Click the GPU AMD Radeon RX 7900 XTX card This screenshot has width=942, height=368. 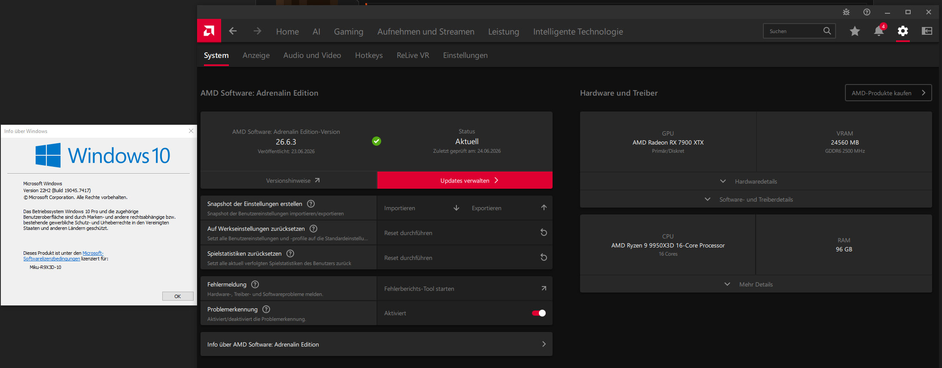[668, 142]
